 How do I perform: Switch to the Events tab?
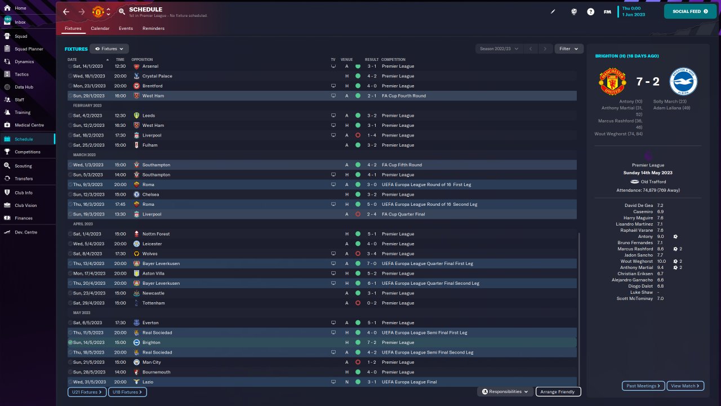coord(126,28)
